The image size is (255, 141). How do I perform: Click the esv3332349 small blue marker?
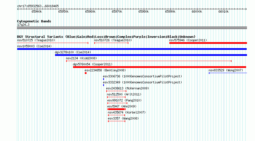click(x=104, y=85)
